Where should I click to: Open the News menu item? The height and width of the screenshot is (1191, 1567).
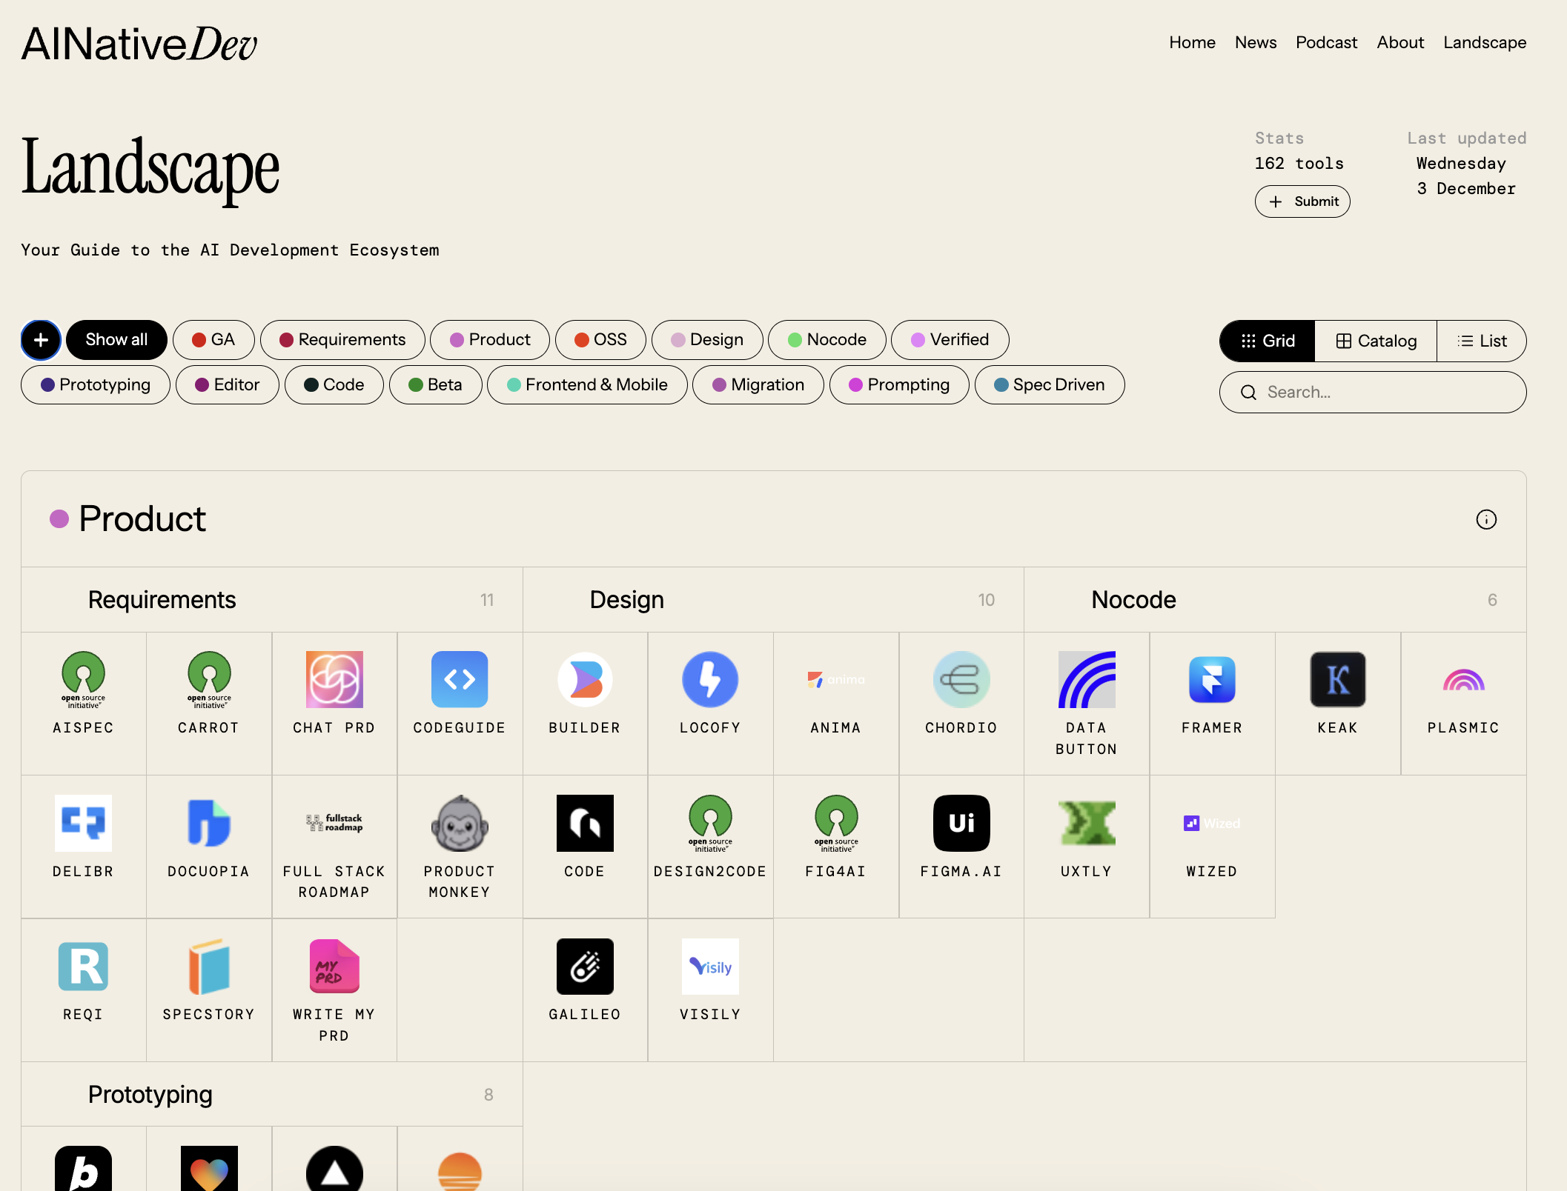(x=1256, y=42)
